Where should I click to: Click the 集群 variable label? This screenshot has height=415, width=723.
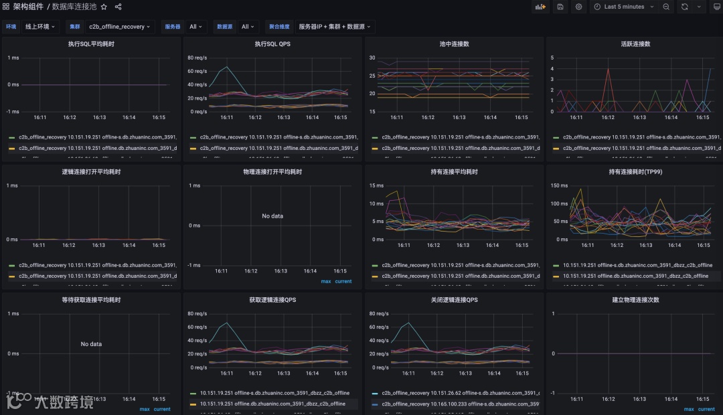75,27
